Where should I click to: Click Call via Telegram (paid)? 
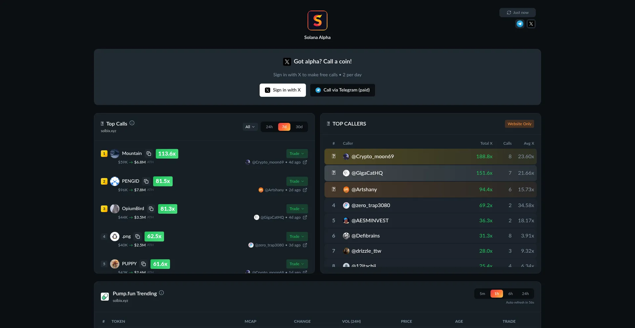pos(343,90)
